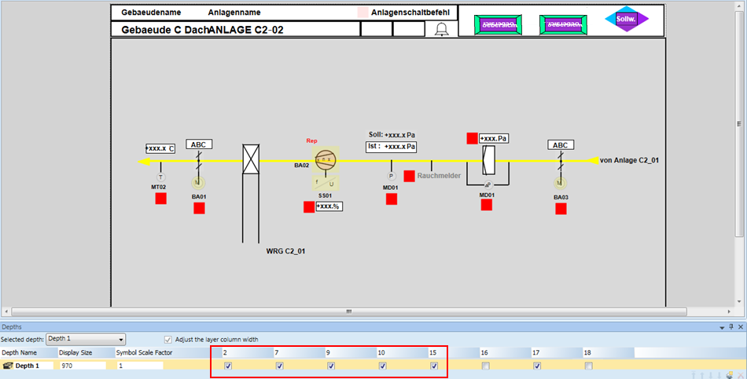Click the BA01 damper motor symbol
Viewport: 747px width, 379px height.
coord(198,182)
